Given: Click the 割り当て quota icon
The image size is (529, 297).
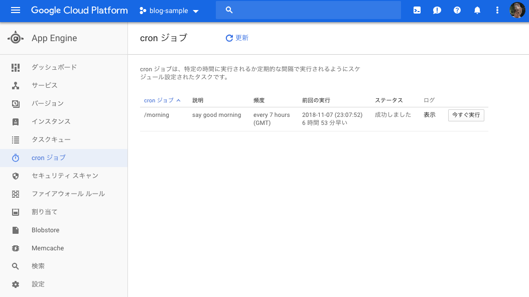Looking at the screenshot, I should point(16,212).
